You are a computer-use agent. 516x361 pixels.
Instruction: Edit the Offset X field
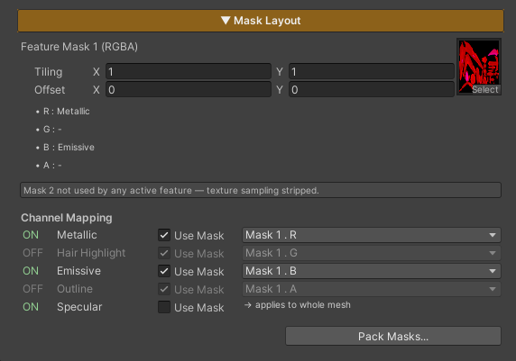[x=189, y=90]
